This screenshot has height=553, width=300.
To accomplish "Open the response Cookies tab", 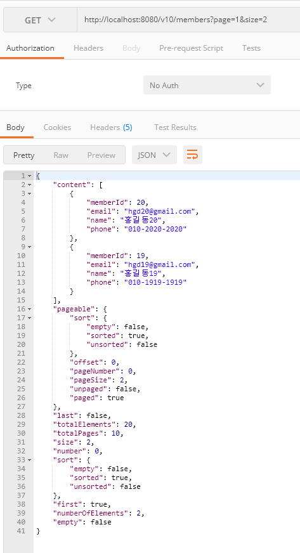I will (x=57, y=127).
